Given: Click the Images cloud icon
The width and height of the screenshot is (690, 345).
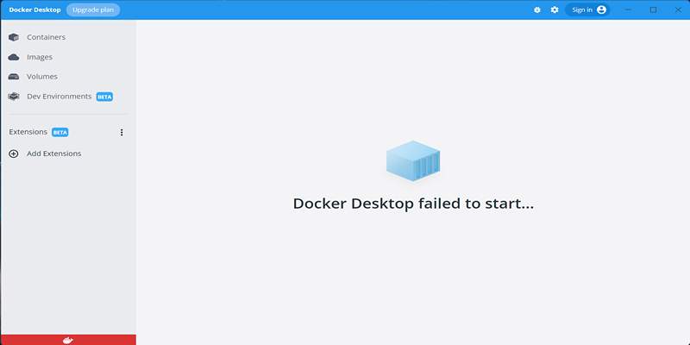Looking at the screenshot, I should pos(14,57).
